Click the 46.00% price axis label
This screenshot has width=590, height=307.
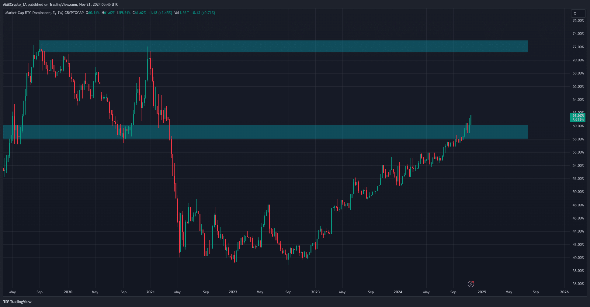pyautogui.click(x=578, y=218)
